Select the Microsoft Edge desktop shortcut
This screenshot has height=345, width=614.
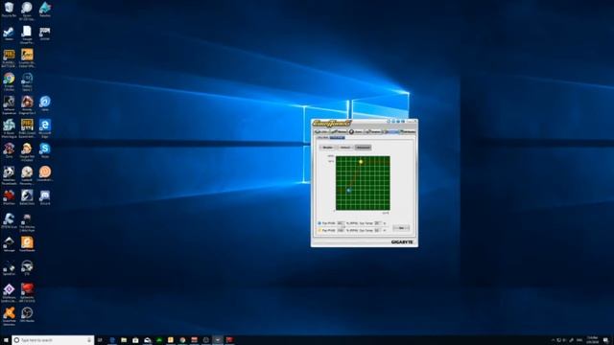[x=45, y=127]
